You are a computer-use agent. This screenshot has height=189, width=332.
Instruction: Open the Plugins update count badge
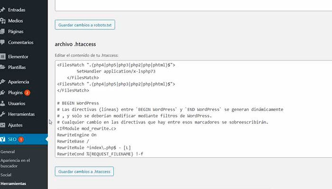[x=27, y=93]
